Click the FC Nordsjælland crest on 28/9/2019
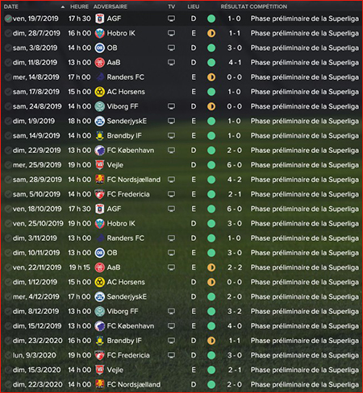 [99, 180]
